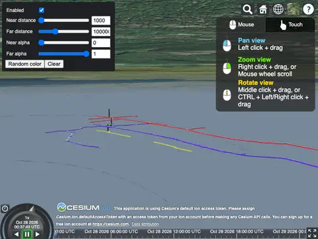The height and width of the screenshot is (239, 318).
Task: Jump timeline to Oct 28 18:00:00 UTC
Action: click(237, 232)
